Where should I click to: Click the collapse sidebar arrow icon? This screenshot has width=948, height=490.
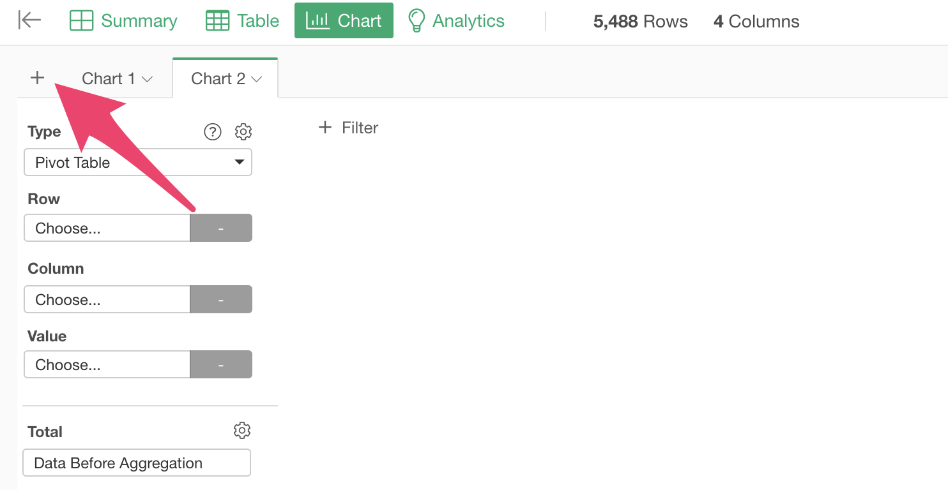click(29, 20)
